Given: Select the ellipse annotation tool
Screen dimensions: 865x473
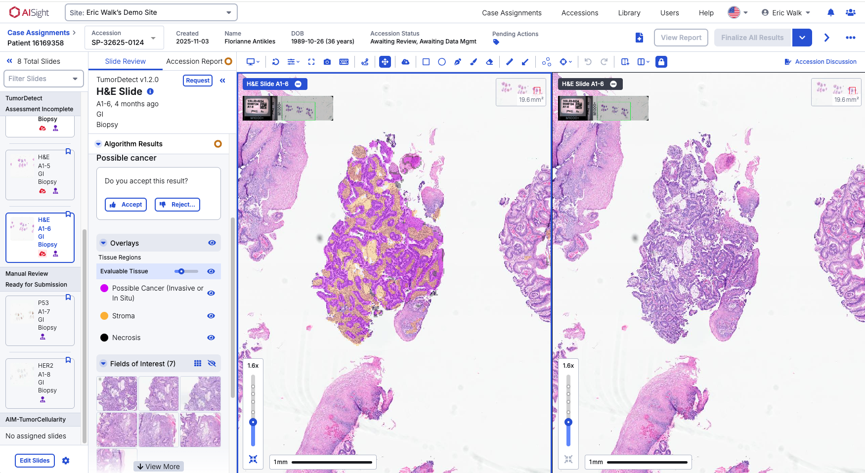Looking at the screenshot, I should [441, 62].
